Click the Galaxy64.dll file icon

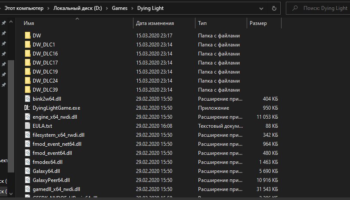[x=28, y=171]
